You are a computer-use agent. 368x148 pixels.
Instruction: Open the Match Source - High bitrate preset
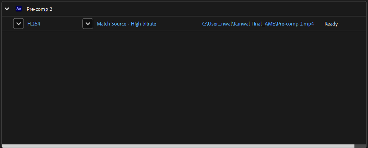[x=126, y=24]
